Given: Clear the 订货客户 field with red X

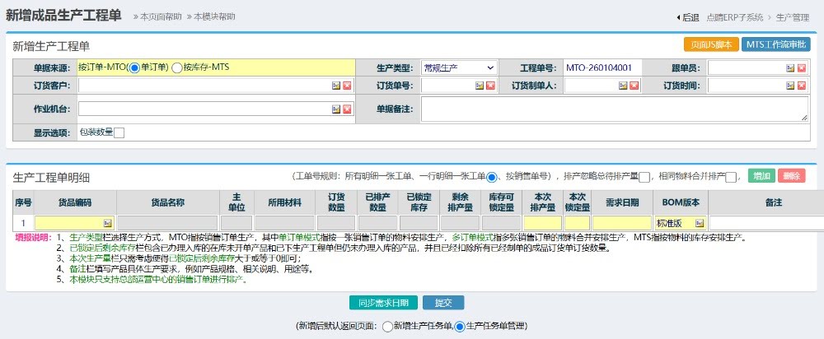Looking at the screenshot, I should tap(347, 86).
